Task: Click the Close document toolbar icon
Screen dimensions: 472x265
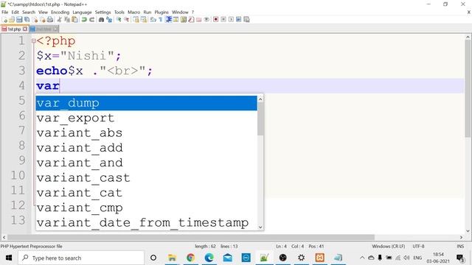Action: click(35, 20)
